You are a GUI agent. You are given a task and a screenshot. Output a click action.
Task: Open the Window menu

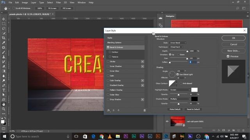pyautogui.click(x=82, y=3)
